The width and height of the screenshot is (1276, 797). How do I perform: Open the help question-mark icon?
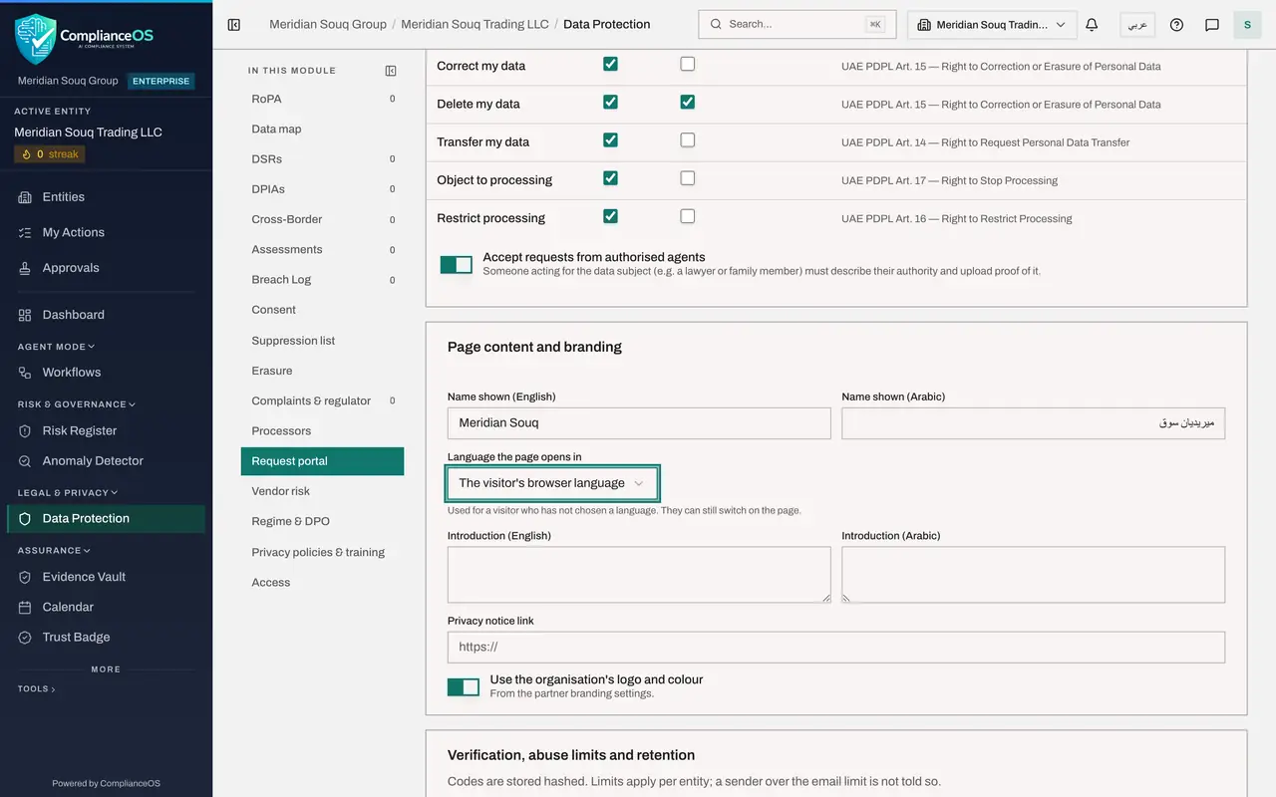click(x=1176, y=25)
